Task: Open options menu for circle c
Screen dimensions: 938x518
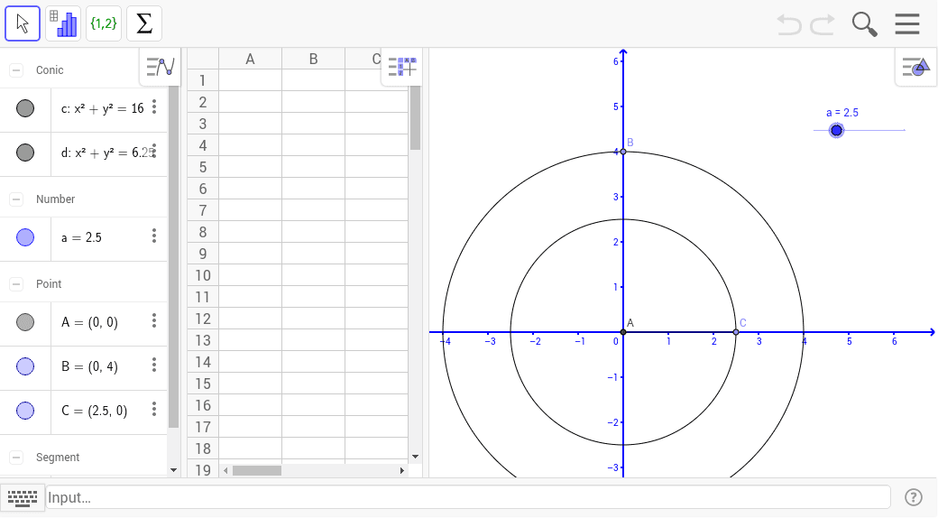Action: pyautogui.click(x=154, y=107)
